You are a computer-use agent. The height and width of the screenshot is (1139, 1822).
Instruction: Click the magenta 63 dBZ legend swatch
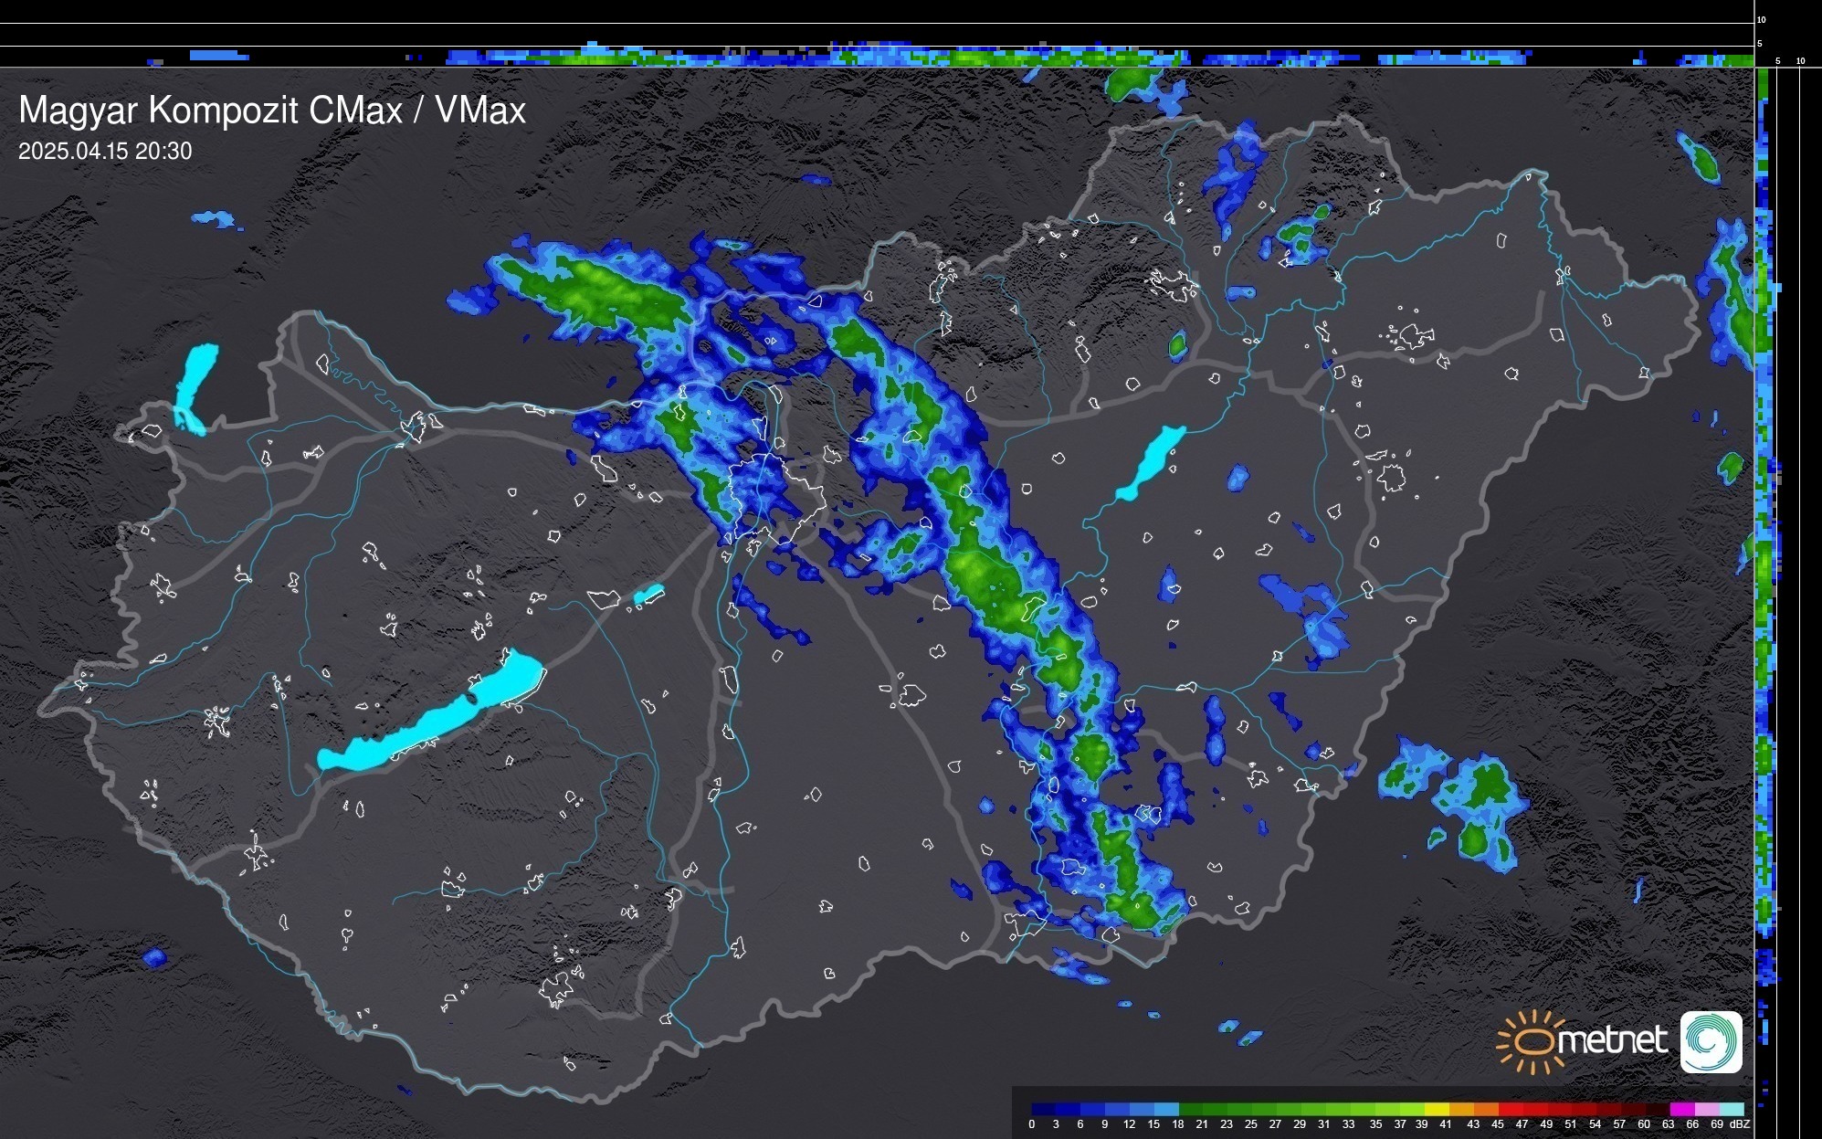[x=1681, y=1109]
